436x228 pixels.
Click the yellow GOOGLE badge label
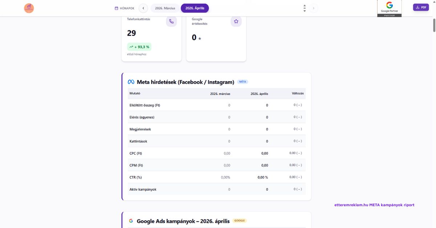(x=239, y=221)
